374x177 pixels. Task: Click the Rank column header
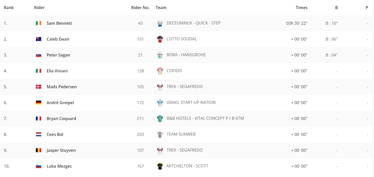pos(9,8)
